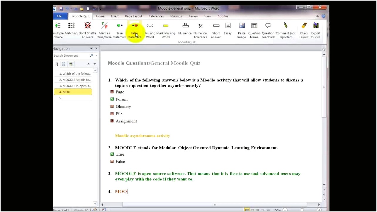Viewport: 377px width, 212px height.
Task: Expand search options dropdown in Navigation pane
Action: (96, 55)
